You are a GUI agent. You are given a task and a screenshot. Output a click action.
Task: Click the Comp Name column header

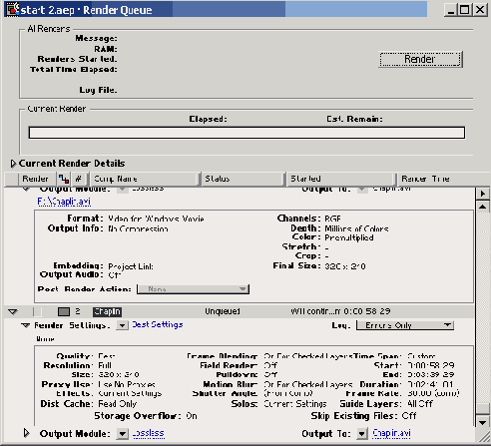click(x=145, y=179)
